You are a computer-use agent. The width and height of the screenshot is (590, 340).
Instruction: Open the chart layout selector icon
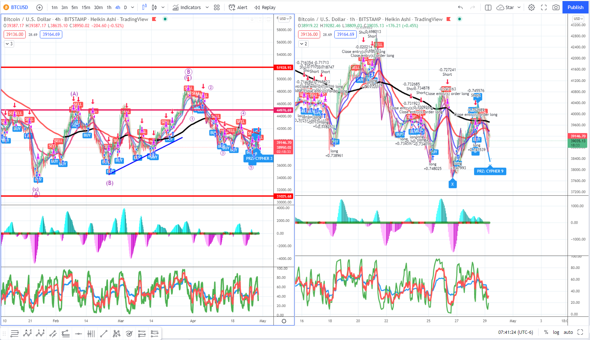click(488, 7)
